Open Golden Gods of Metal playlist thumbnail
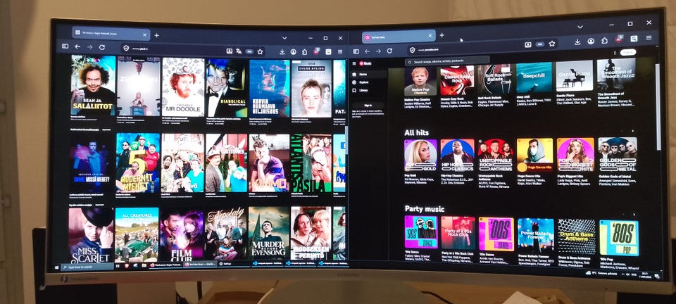 click(618, 154)
